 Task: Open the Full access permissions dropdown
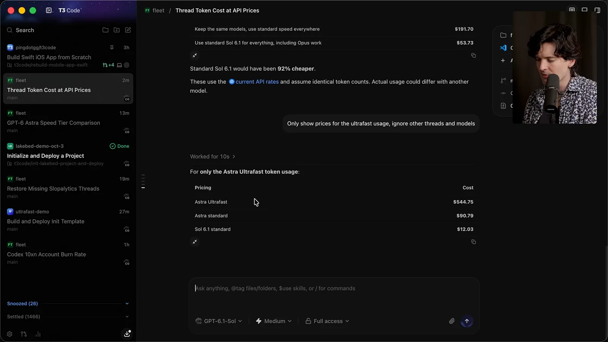pos(327,321)
